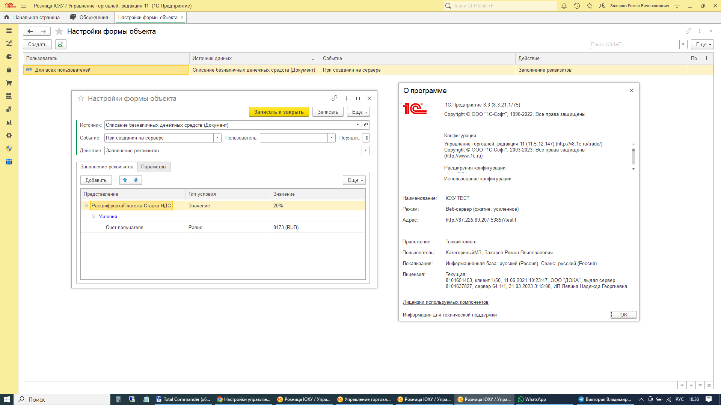The image size is (721, 405).
Task: Click the 20% value cell
Action: [x=317, y=205]
